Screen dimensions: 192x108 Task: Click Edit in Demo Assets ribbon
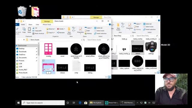87,31
